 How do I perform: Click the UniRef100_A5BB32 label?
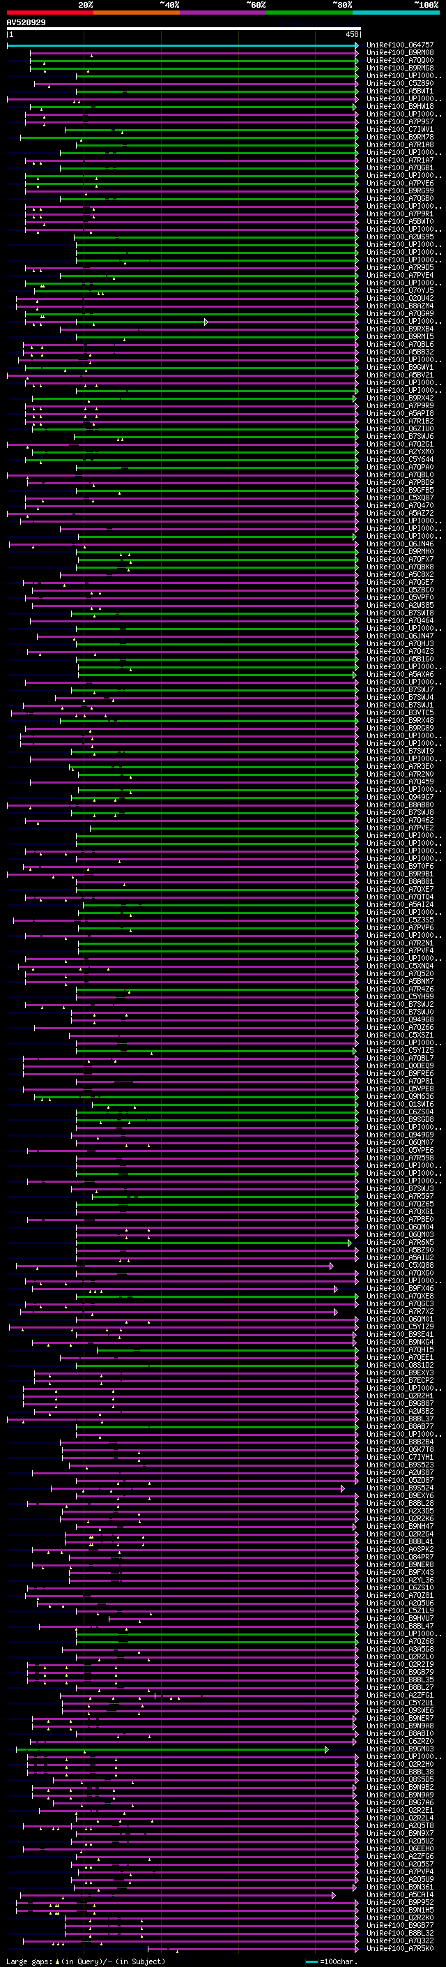tap(399, 352)
